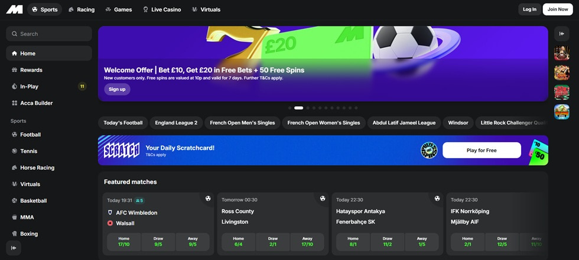Click the AFC Wimbledon live badge 5
579x260 pixels.
click(x=139, y=200)
